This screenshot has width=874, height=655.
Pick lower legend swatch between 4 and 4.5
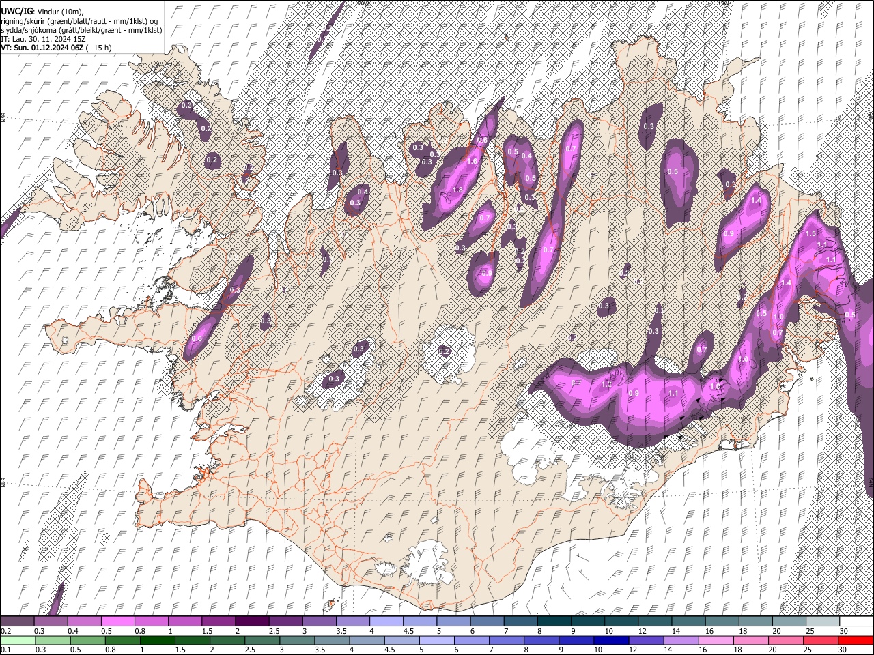click(367, 640)
